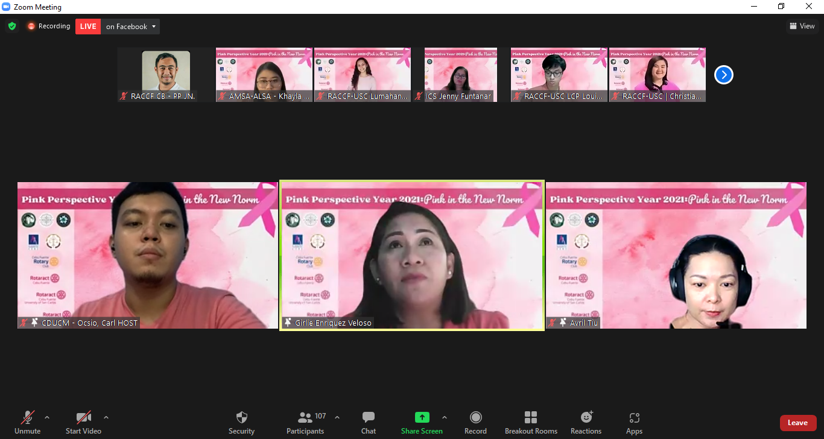Click the Record button icon
This screenshot has width=824, height=439.
[475, 417]
